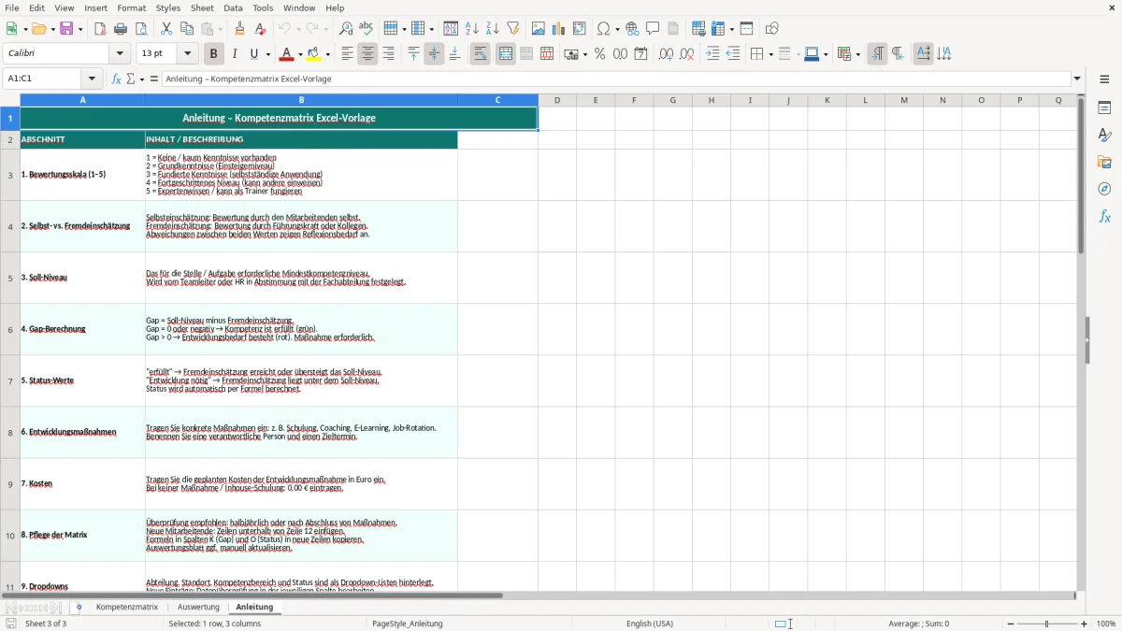Click the Print icon

point(121,29)
